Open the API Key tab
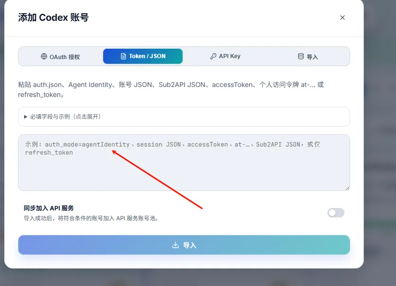This screenshot has width=396, height=286. click(x=225, y=56)
